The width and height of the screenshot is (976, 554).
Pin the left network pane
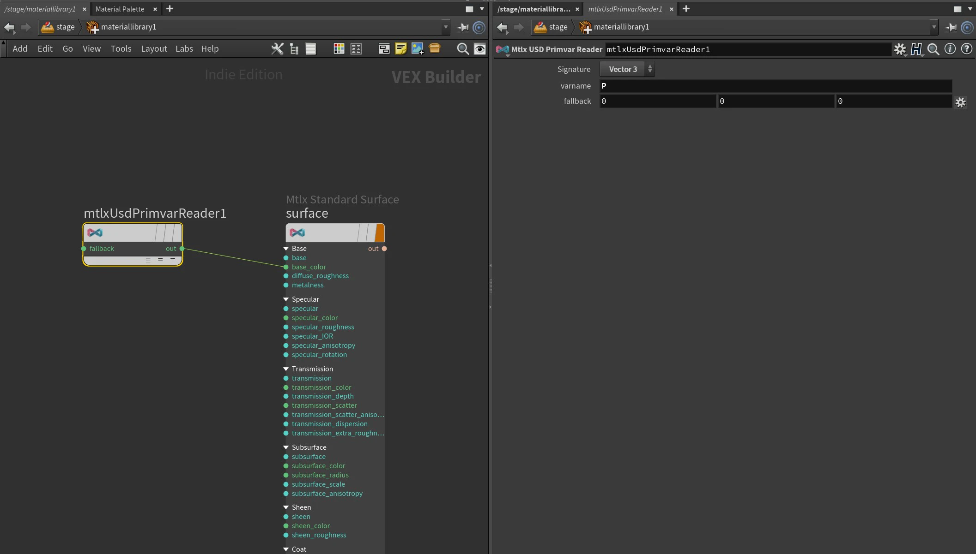(x=462, y=27)
